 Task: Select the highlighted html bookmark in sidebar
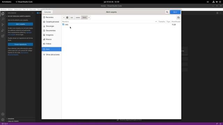coord(52,49)
